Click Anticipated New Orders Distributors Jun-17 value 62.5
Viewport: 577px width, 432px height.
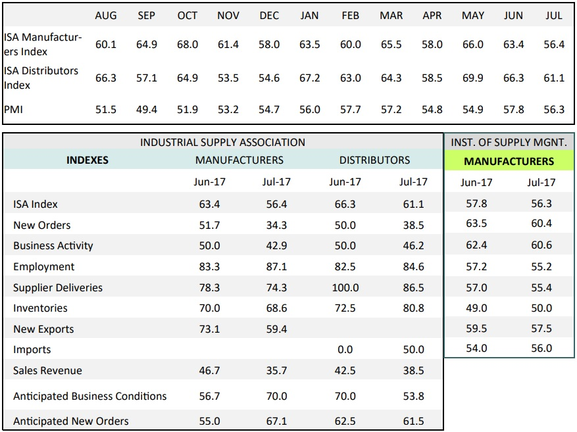345,421
